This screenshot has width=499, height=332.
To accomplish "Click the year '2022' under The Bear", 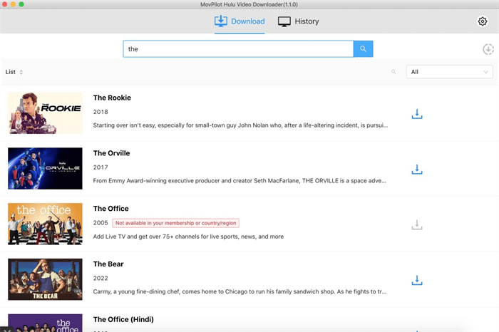I will tap(101, 279).
